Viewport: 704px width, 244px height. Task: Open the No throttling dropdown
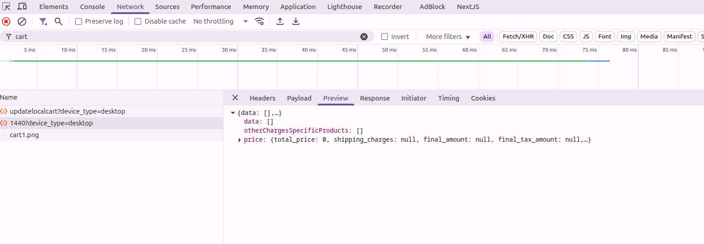point(220,21)
